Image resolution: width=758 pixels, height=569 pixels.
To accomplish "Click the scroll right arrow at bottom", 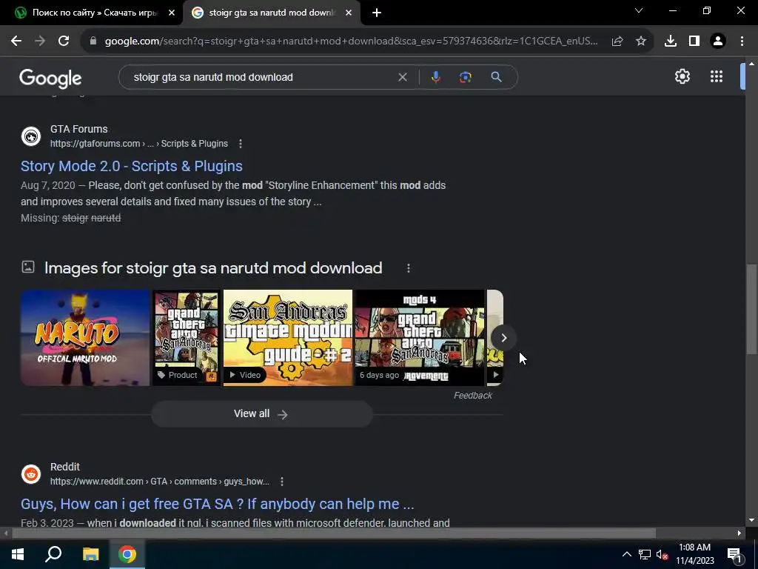I will [739, 533].
